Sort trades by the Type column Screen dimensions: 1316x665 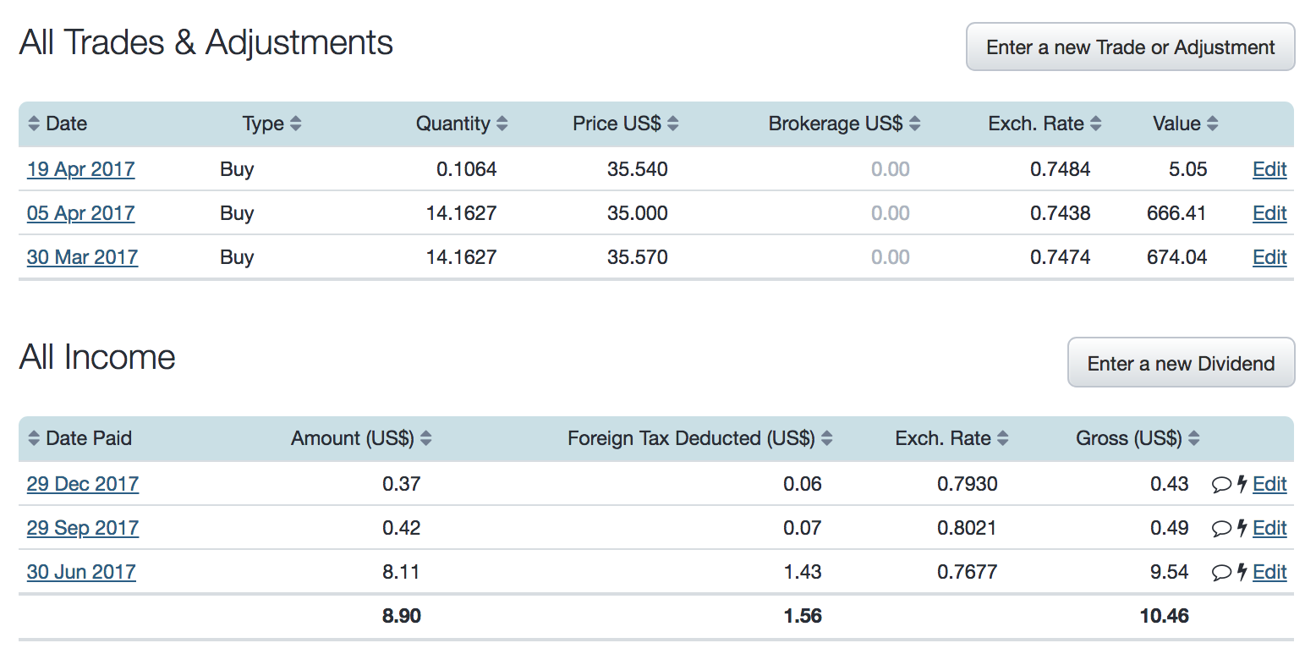(297, 124)
